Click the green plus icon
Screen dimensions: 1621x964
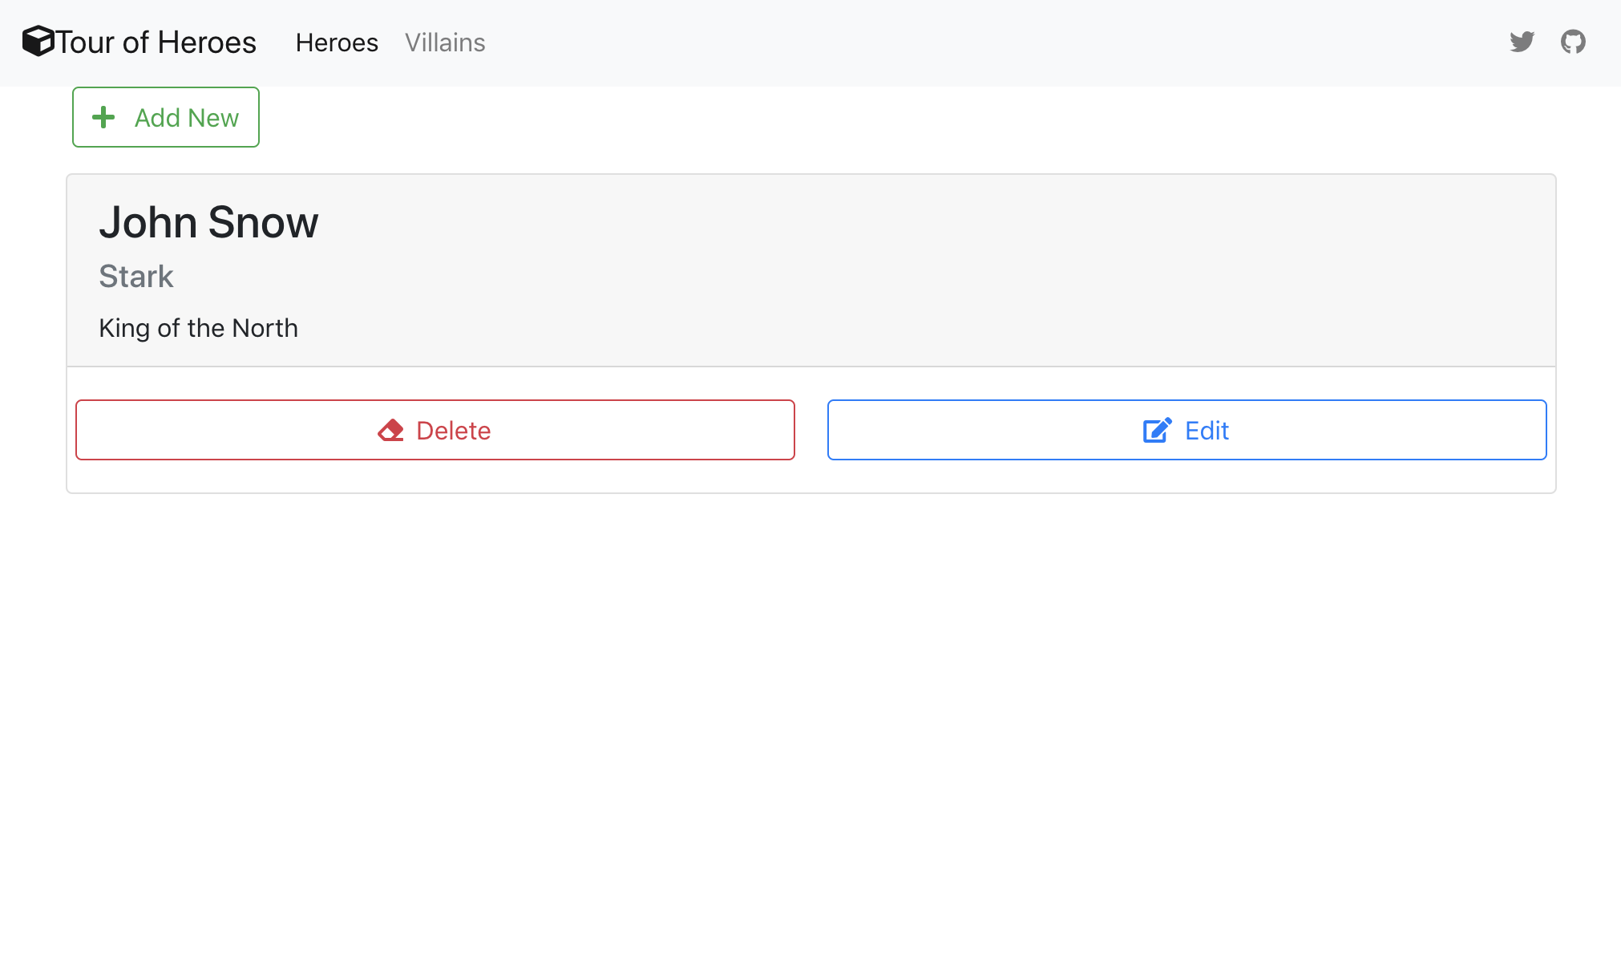coord(103,118)
